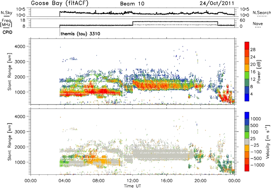271x188 pixels.
Task: Click the dotted line sample under Nave
Action: pyautogui.click(x=258, y=27)
